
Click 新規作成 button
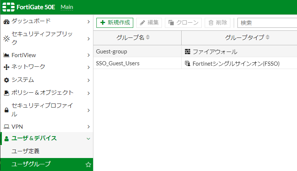pos(115,23)
